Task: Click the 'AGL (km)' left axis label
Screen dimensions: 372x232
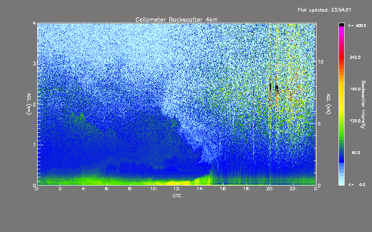Action: tap(29, 104)
